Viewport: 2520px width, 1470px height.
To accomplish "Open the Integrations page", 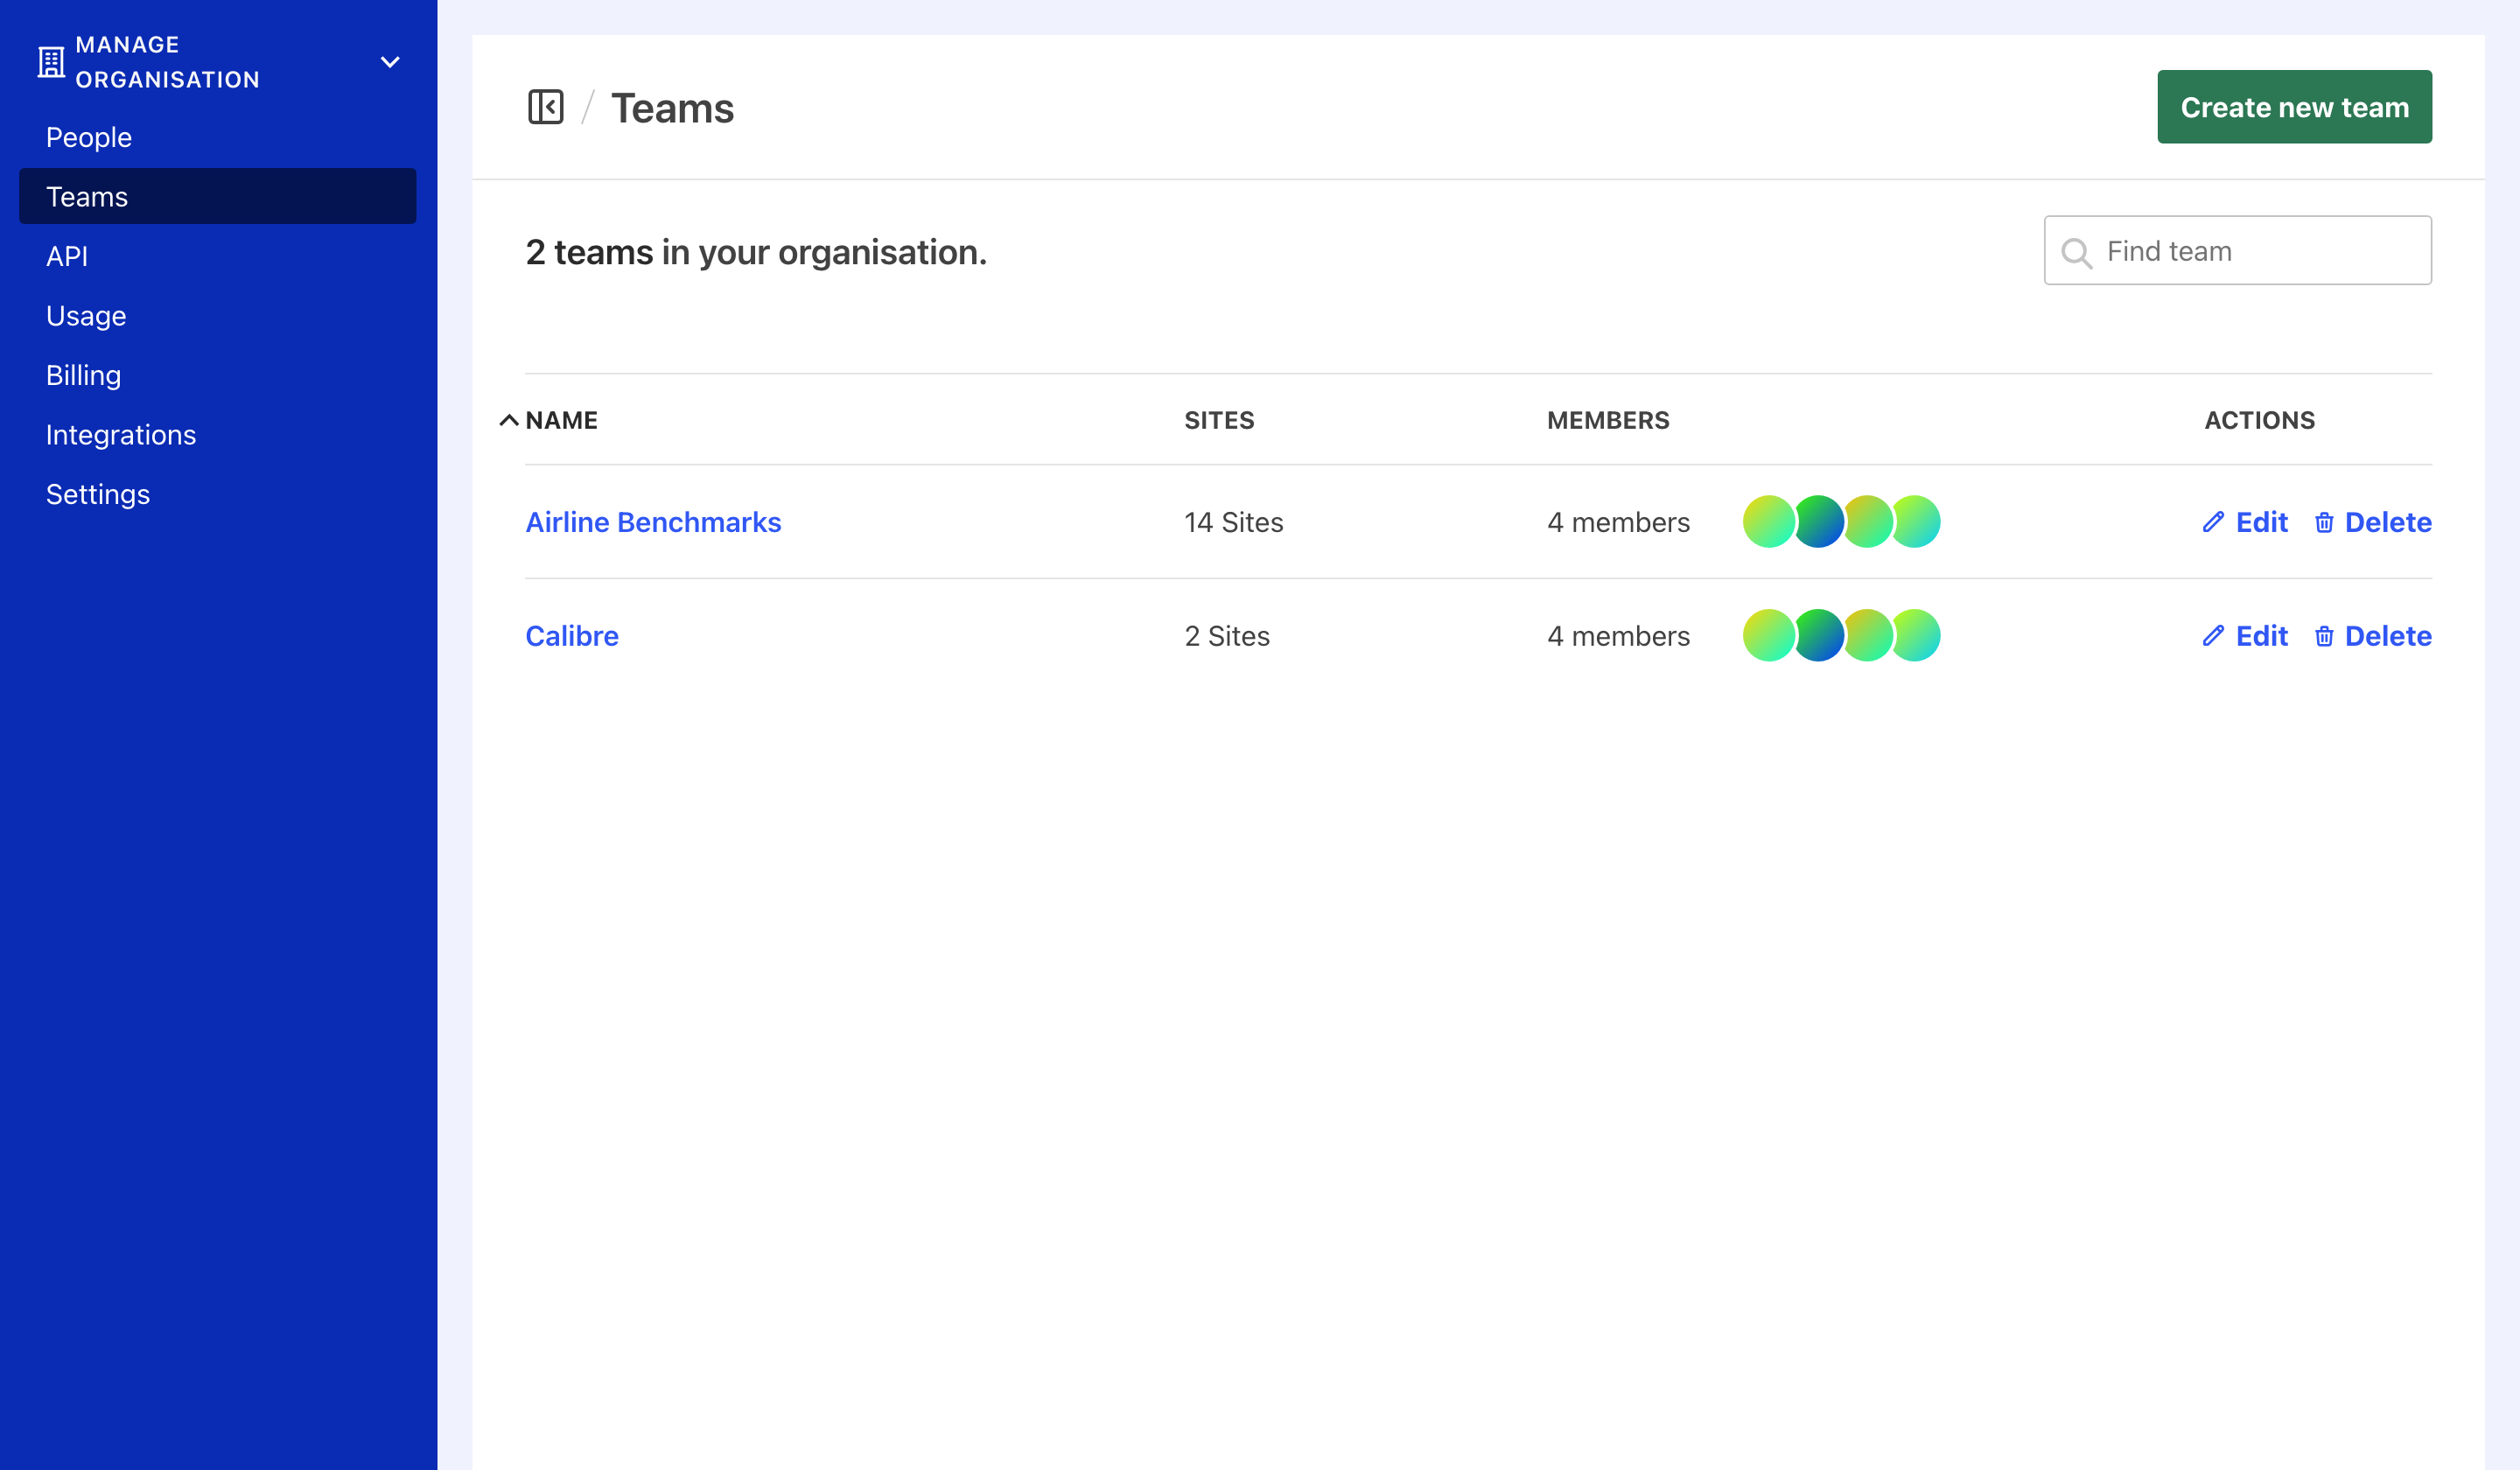I will pos(120,434).
